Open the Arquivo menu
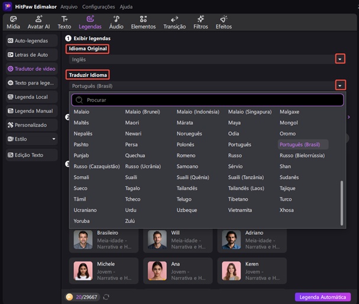The height and width of the screenshot is (304, 359). point(69,7)
